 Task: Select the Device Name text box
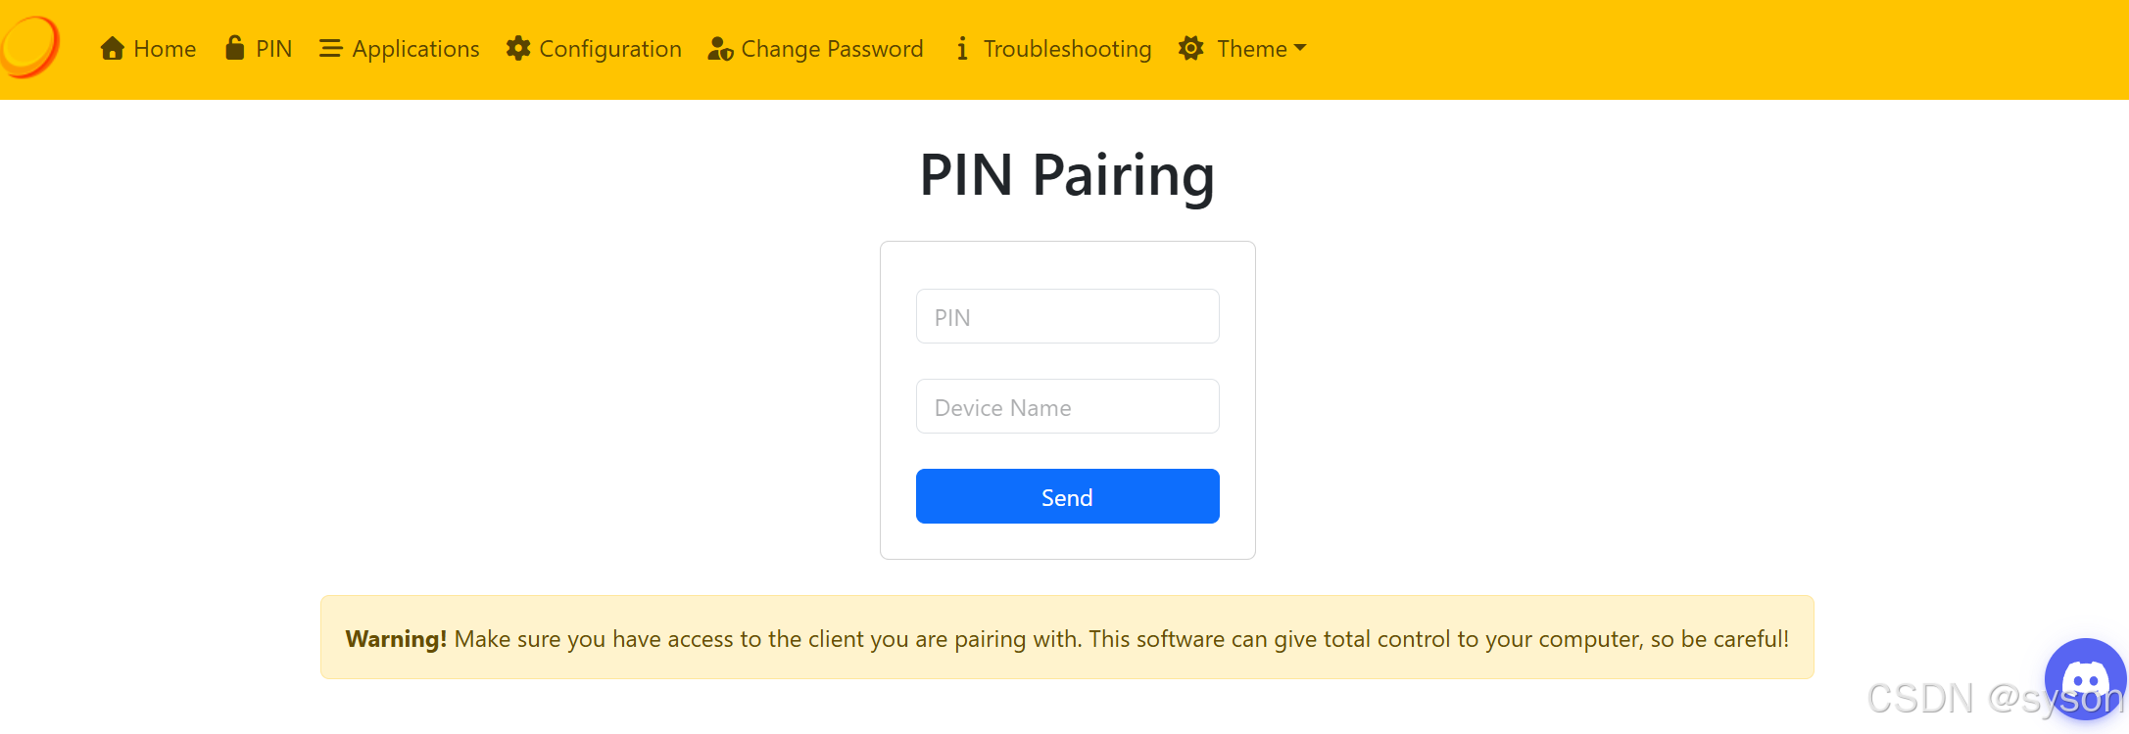pyautogui.click(x=1067, y=406)
